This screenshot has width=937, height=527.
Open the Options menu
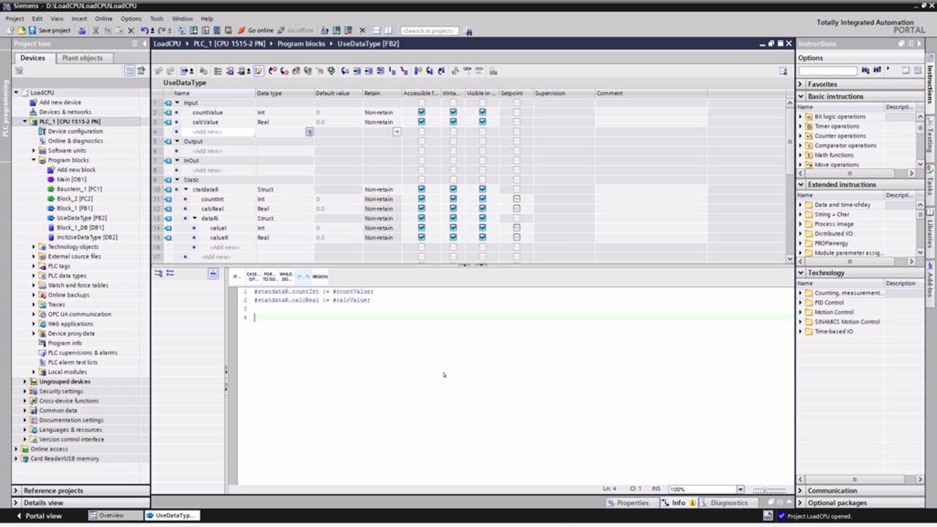click(131, 18)
